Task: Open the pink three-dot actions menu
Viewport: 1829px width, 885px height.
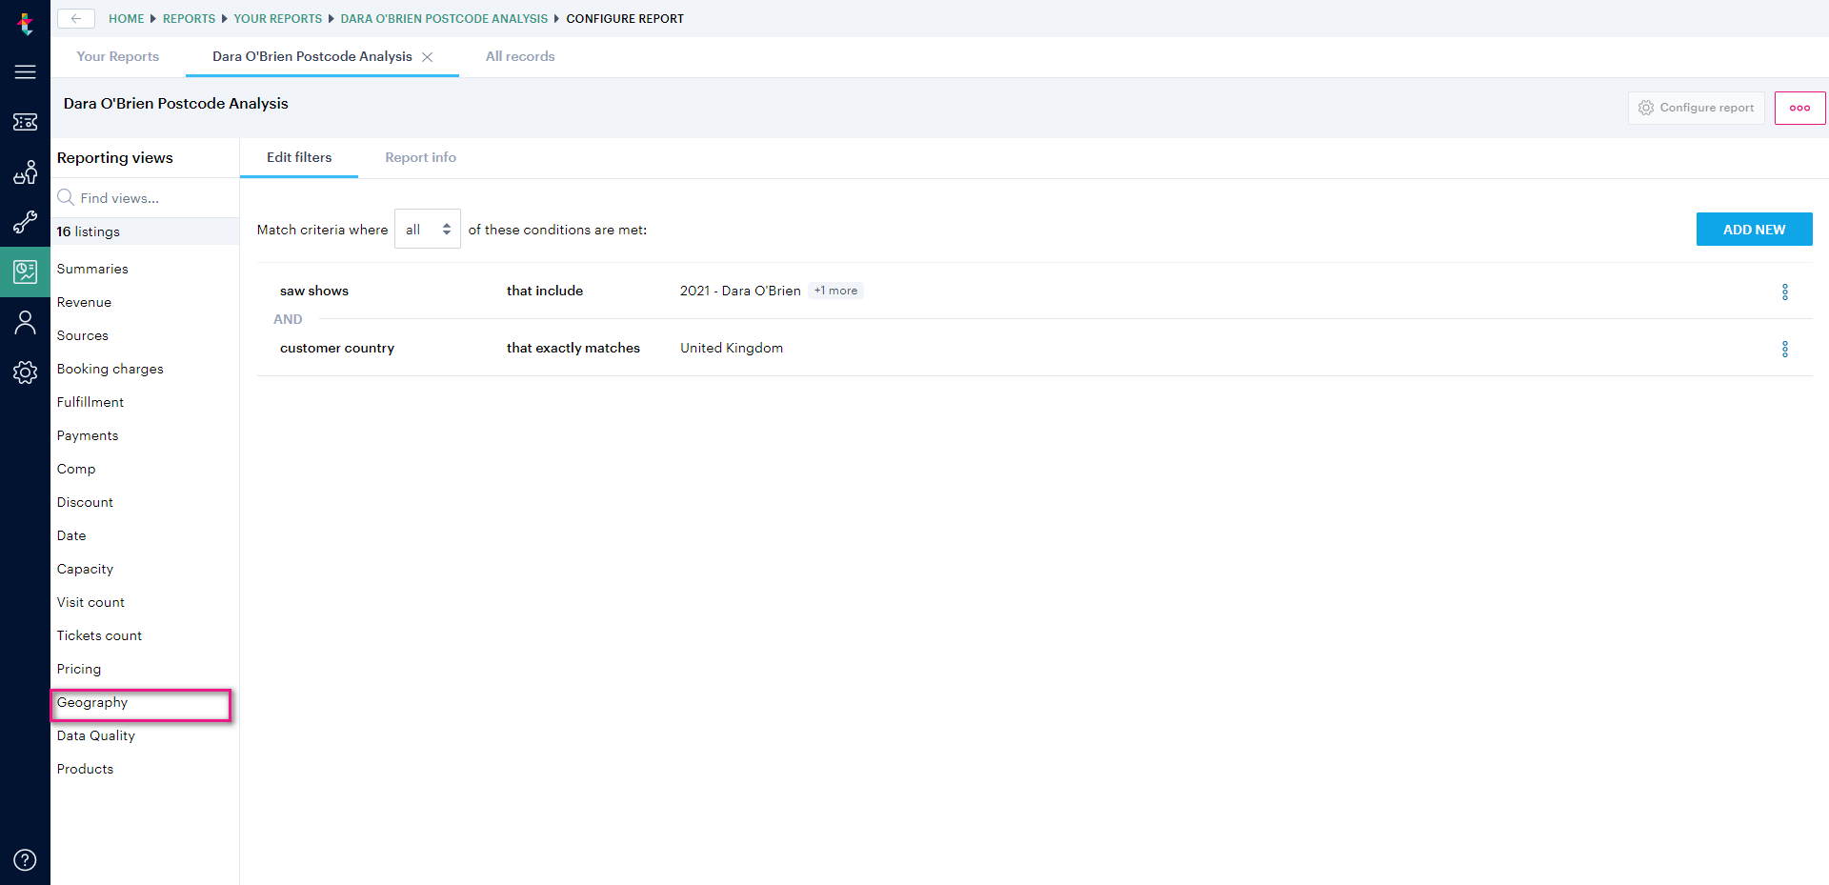Action: pos(1799,108)
